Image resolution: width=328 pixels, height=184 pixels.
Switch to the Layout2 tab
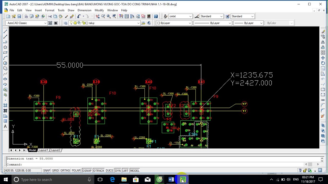click(55, 150)
